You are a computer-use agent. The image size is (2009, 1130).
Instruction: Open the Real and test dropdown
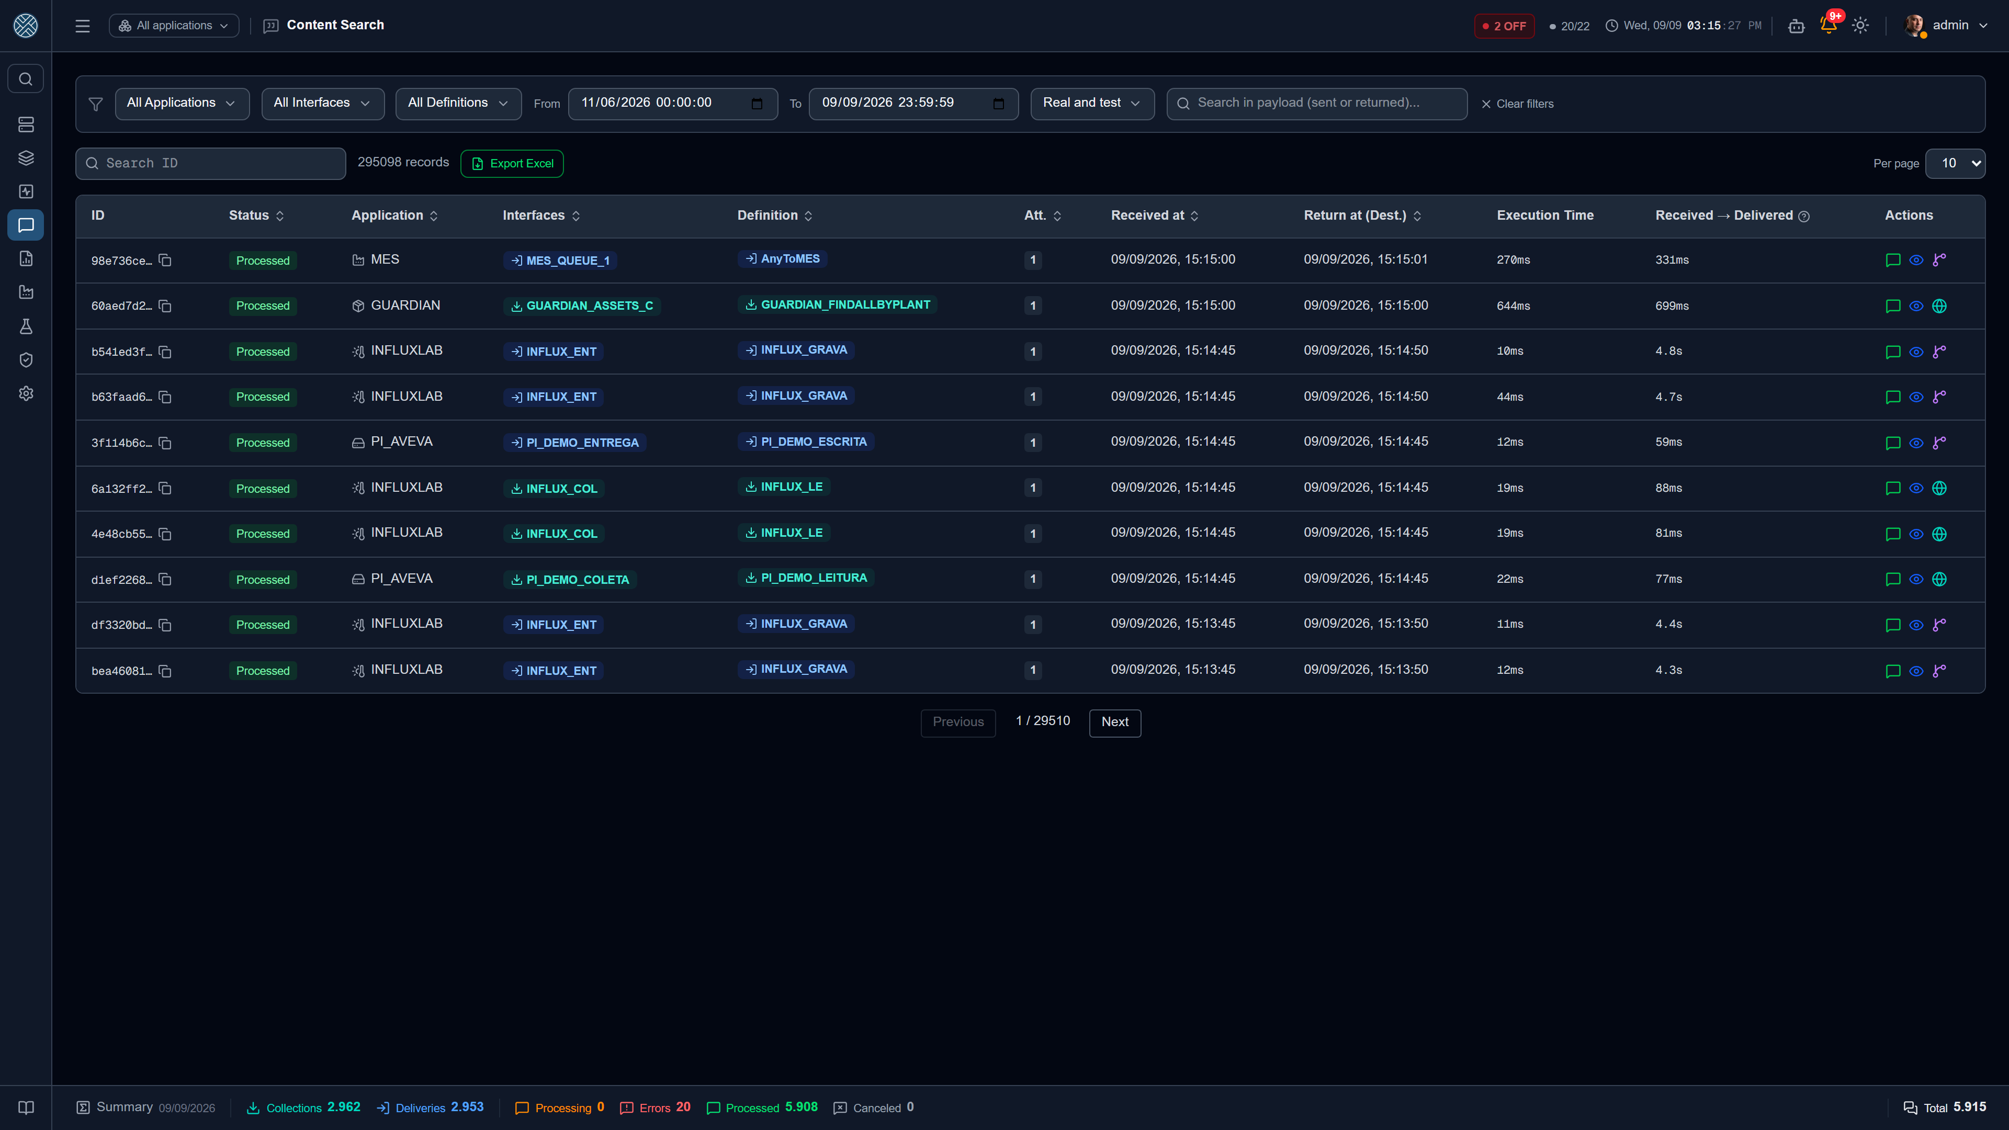[1092, 104]
